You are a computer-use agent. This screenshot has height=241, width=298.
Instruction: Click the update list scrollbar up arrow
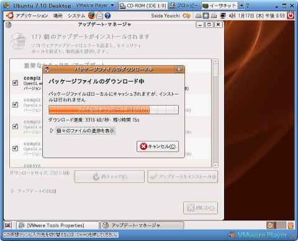tap(215, 61)
